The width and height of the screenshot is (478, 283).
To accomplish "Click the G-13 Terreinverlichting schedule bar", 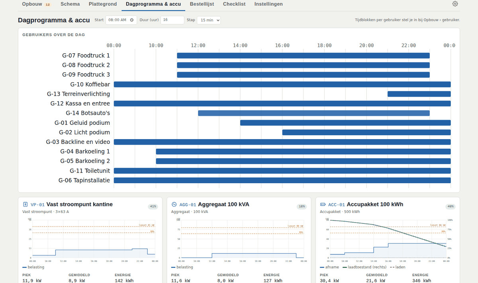I will tap(419, 94).
